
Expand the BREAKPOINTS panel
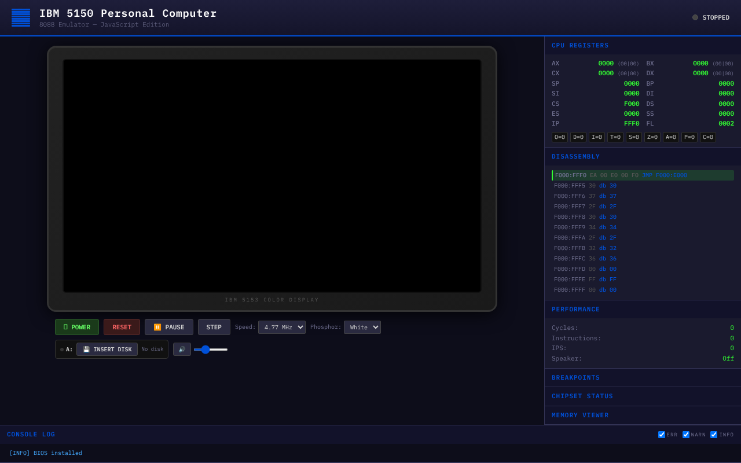pos(643,378)
